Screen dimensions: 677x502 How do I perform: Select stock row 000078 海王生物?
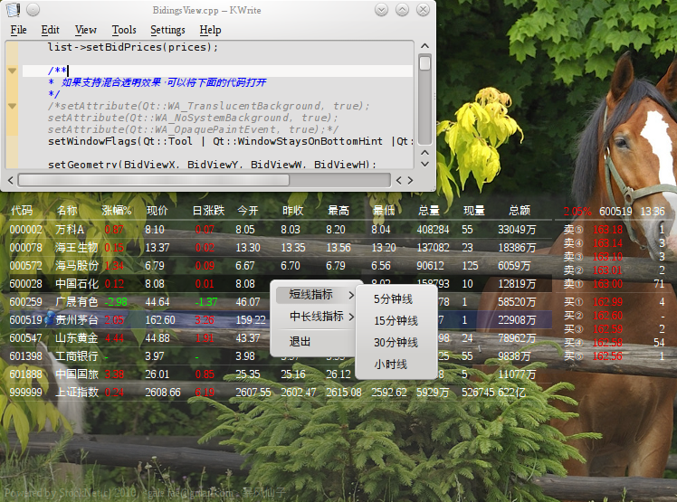[281, 248]
